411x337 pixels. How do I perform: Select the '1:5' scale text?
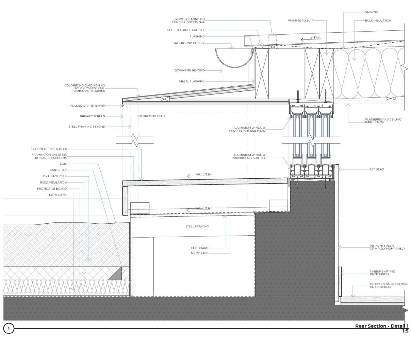(x=405, y=331)
